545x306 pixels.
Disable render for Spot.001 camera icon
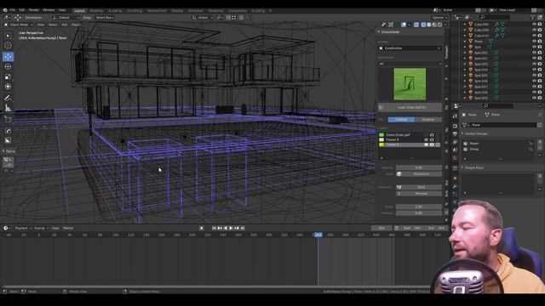540,53
